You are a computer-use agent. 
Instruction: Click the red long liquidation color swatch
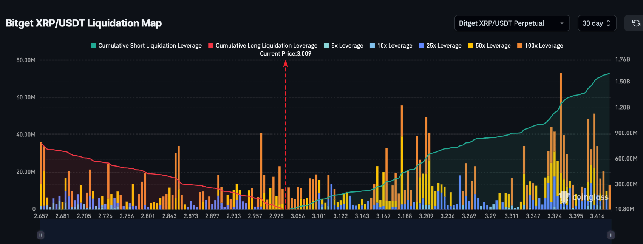coord(211,46)
